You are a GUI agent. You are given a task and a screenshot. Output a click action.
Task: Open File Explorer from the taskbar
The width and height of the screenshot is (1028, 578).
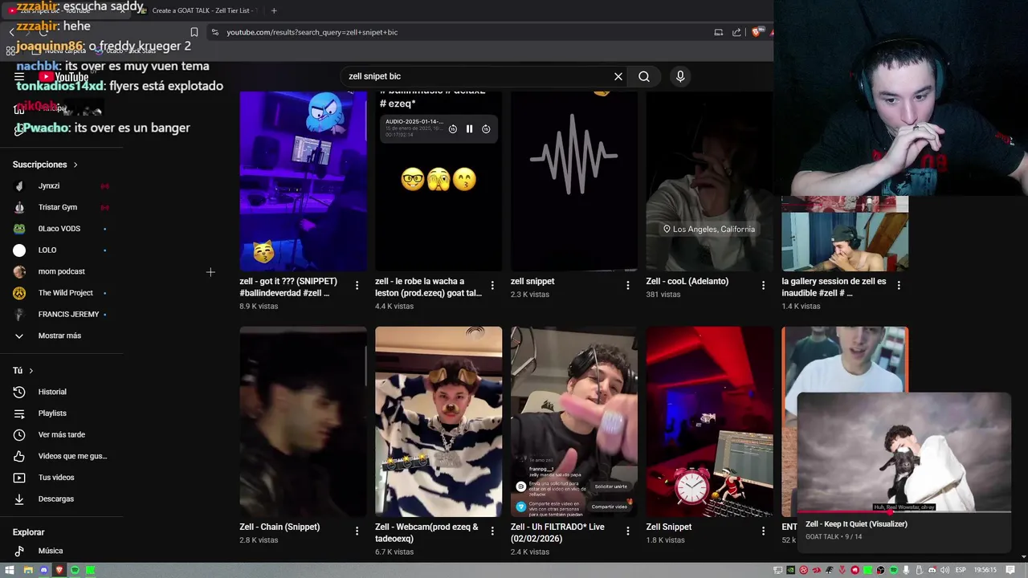tap(28, 570)
